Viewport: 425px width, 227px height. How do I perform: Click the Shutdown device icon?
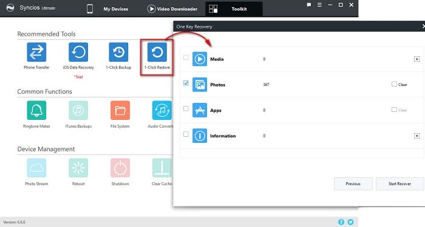click(120, 168)
